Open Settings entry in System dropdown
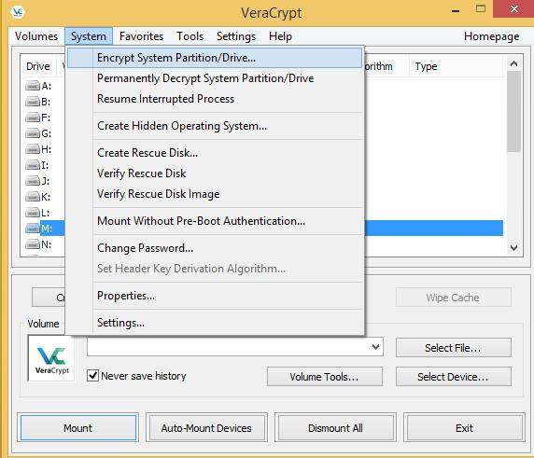The width and height of the screenshot is (534, 458). tap(215, 323)
